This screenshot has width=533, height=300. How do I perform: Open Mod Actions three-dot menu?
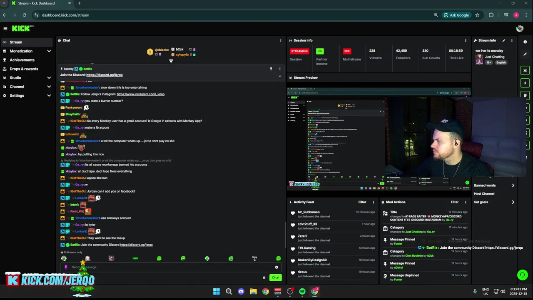466,202
